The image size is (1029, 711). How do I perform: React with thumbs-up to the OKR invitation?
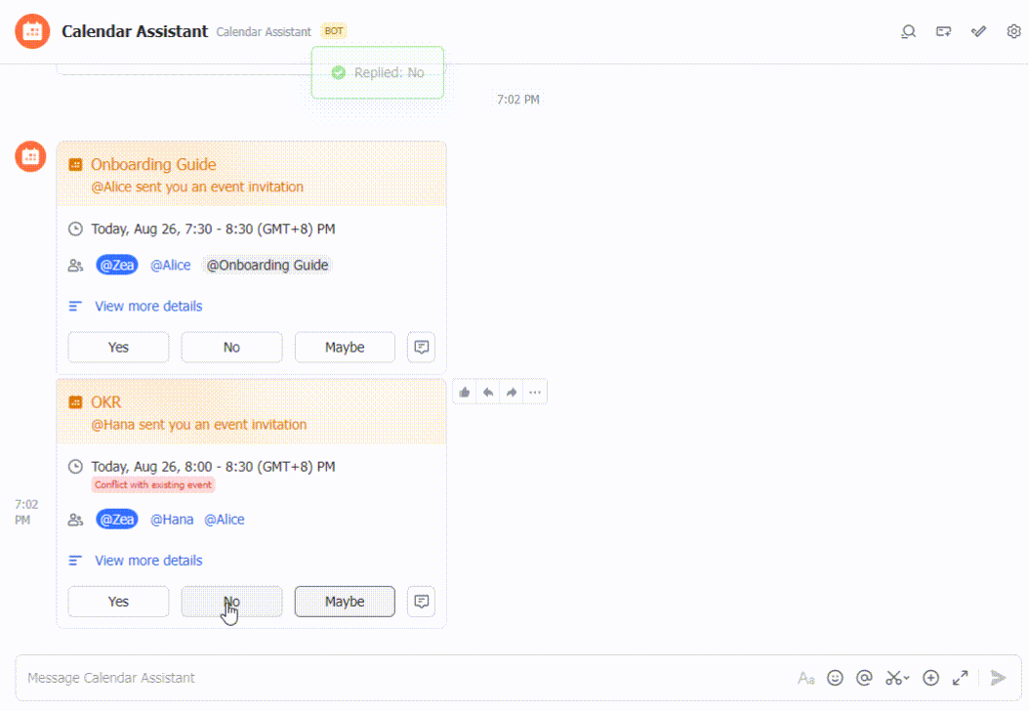click(x=464, y=391)
